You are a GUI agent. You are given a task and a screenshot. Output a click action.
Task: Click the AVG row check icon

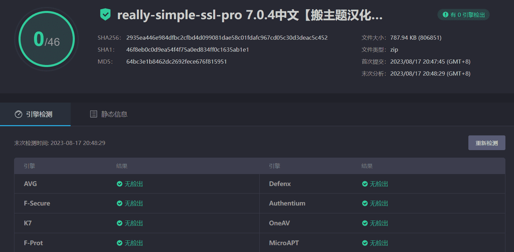pyautogui.click(x=119, y=184)
